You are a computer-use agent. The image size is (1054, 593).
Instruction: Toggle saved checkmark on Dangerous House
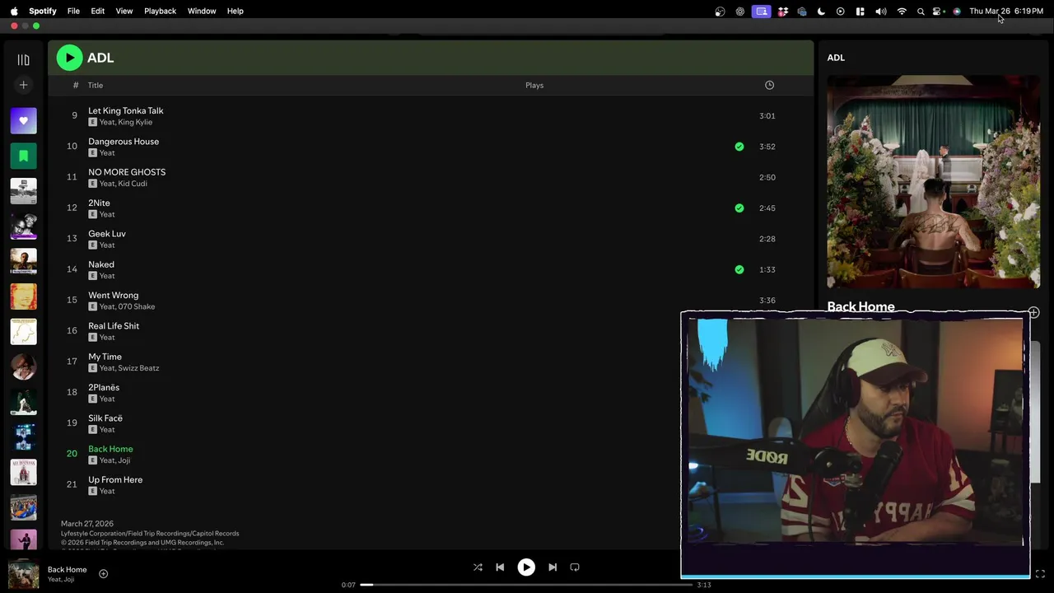[739, 147]
